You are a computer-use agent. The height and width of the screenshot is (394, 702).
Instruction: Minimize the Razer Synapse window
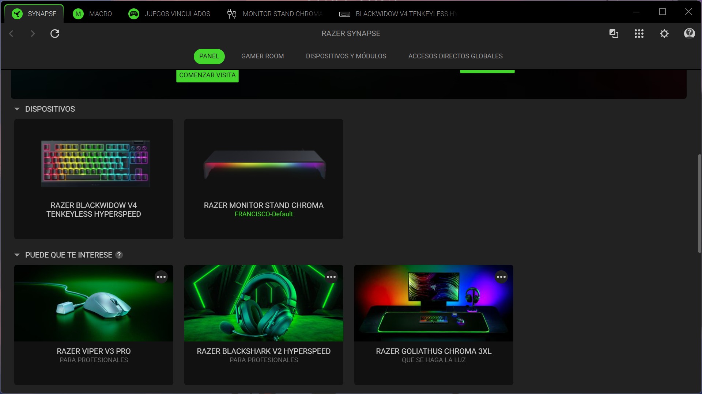[x=636, y=12]
